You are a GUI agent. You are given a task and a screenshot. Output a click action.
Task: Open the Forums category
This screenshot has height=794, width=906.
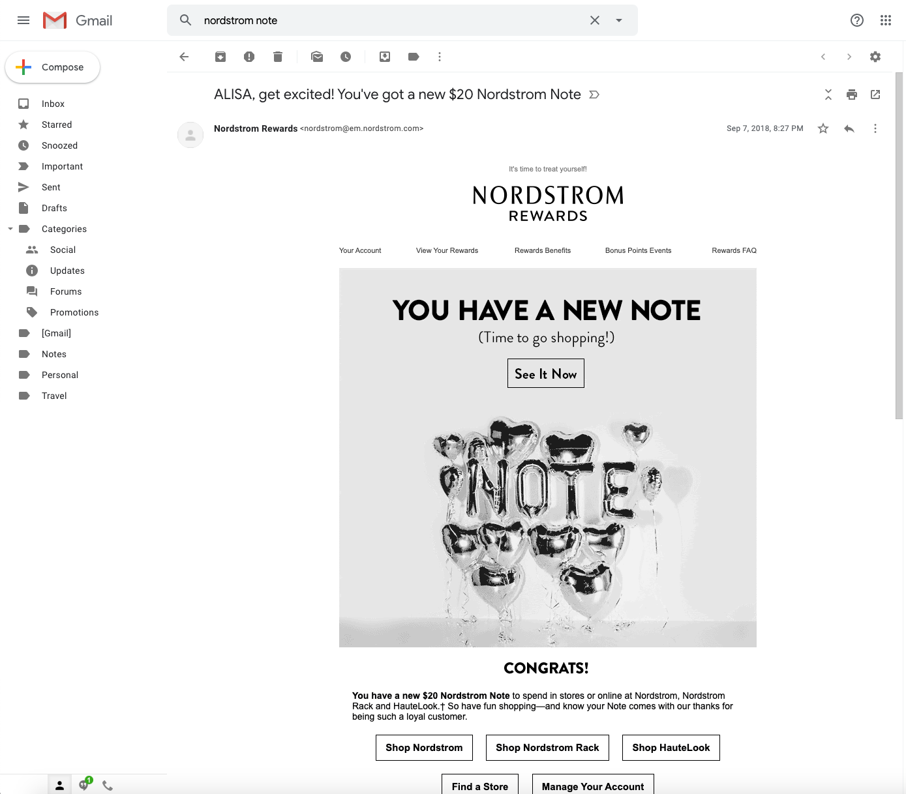(66, 291)
